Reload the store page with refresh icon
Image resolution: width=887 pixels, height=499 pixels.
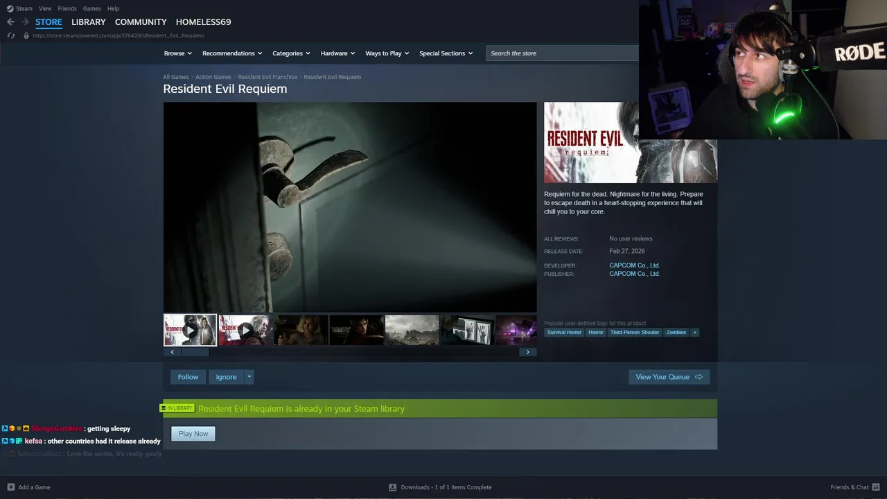[10, 35]
